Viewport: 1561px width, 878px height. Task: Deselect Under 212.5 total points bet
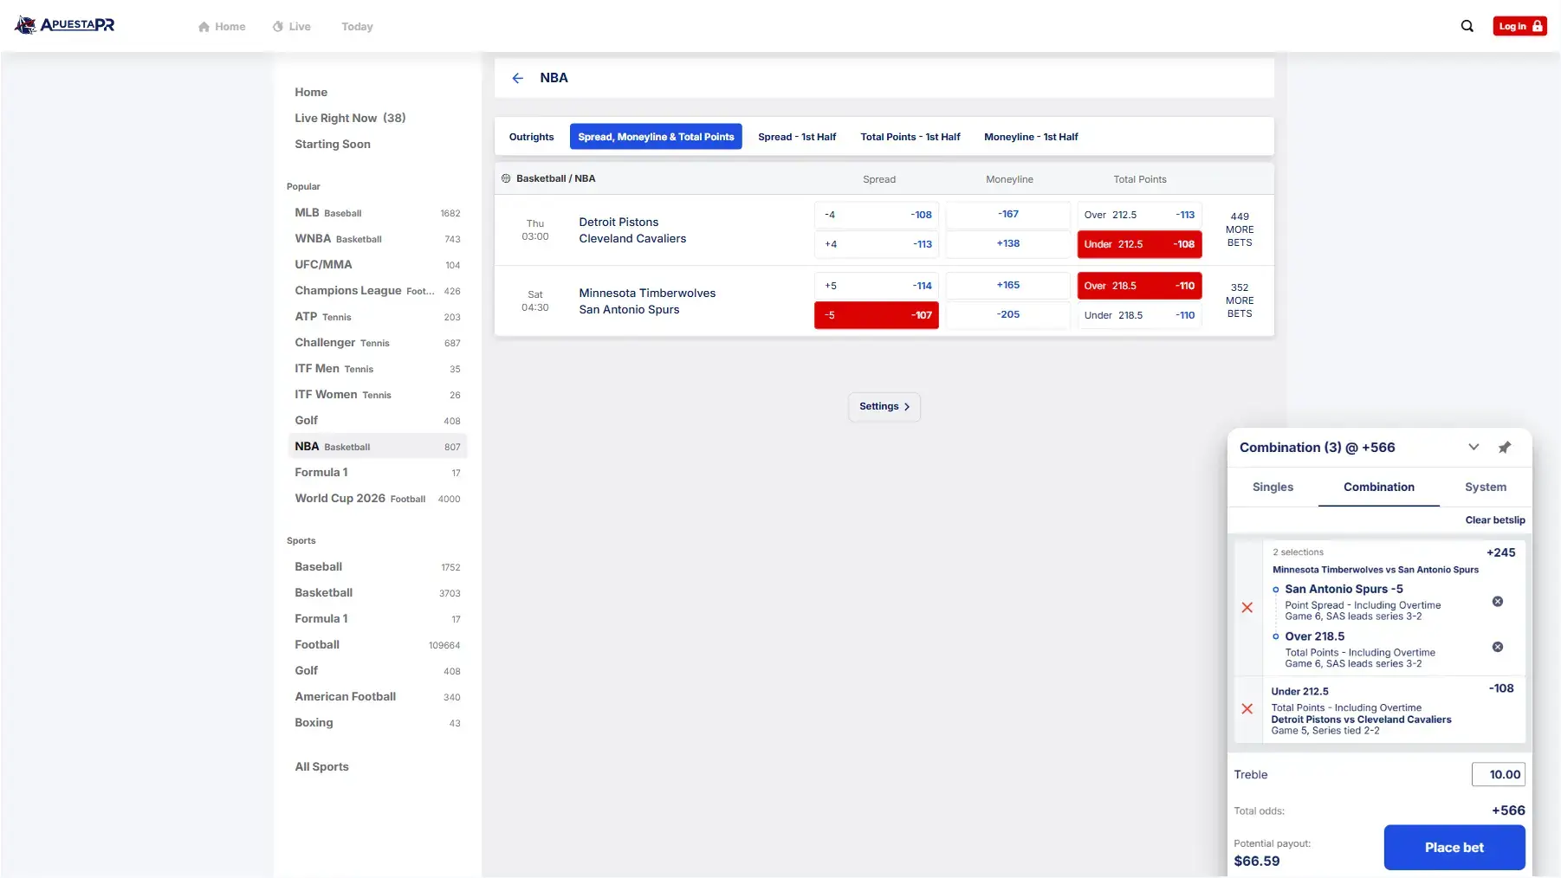1140,244
